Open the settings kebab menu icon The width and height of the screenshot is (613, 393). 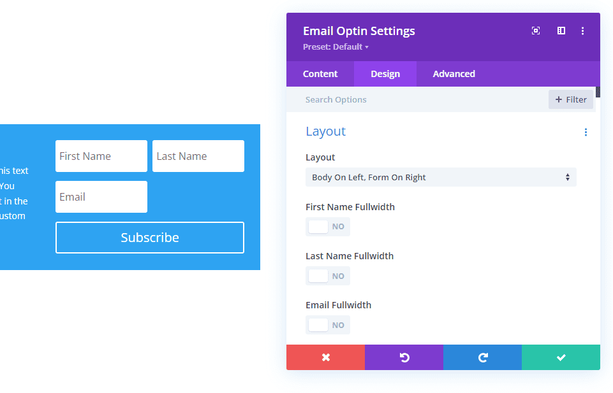point(582,31)
